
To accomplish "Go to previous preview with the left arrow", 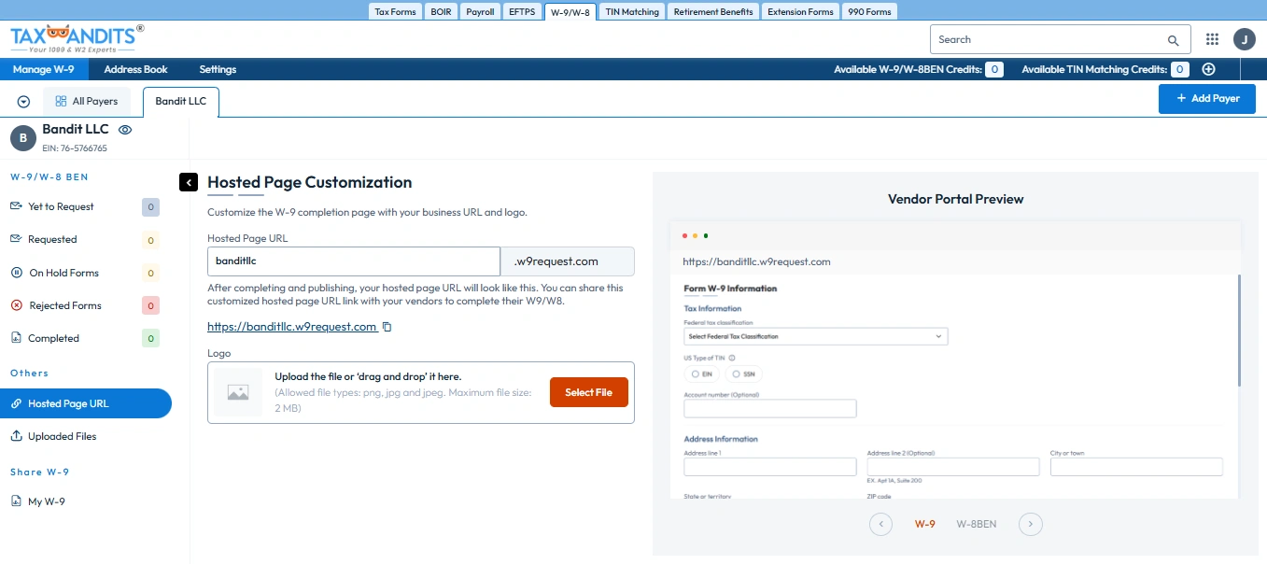I will (x=880, y=524).
